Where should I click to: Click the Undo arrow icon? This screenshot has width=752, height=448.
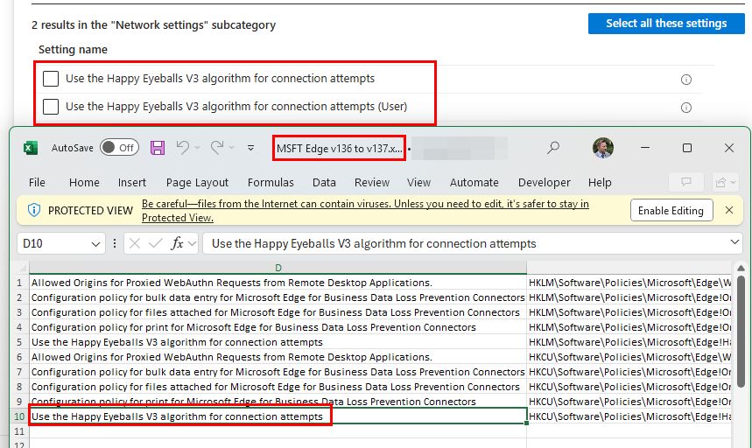(x=183, y=148)
